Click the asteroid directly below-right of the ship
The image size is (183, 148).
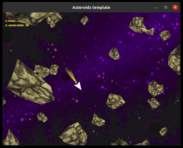point(115,101)
